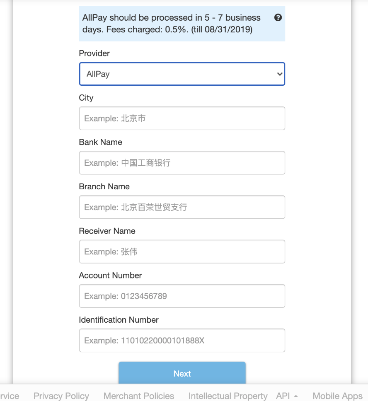Screen dimensions: 368x401
Task: Click the "Bank Name" label text
Action: coord(101,142)
